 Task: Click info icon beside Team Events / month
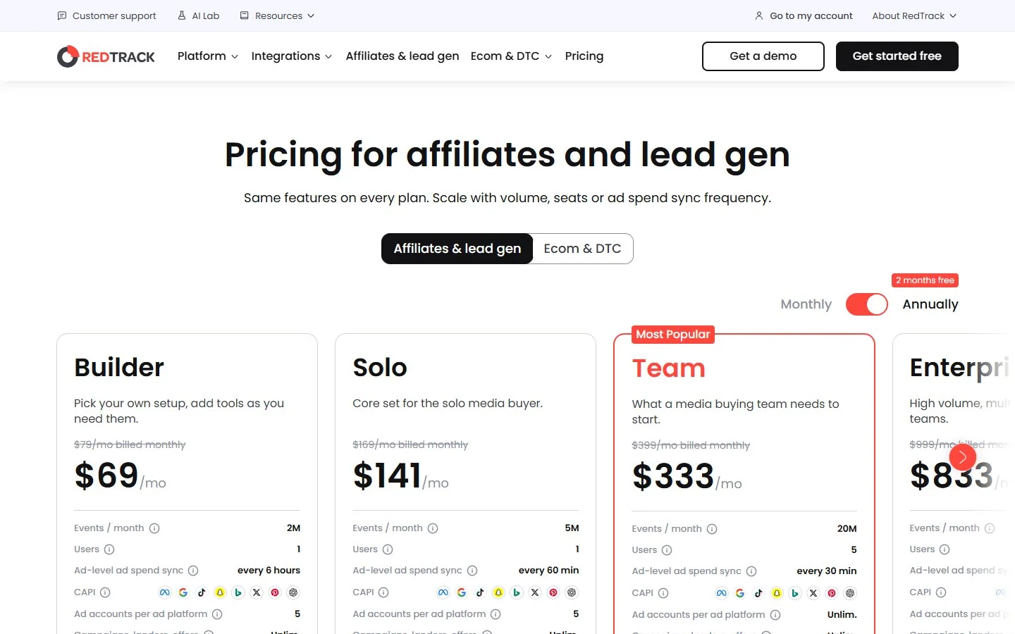pyautogui.click(x=712, y=529)
